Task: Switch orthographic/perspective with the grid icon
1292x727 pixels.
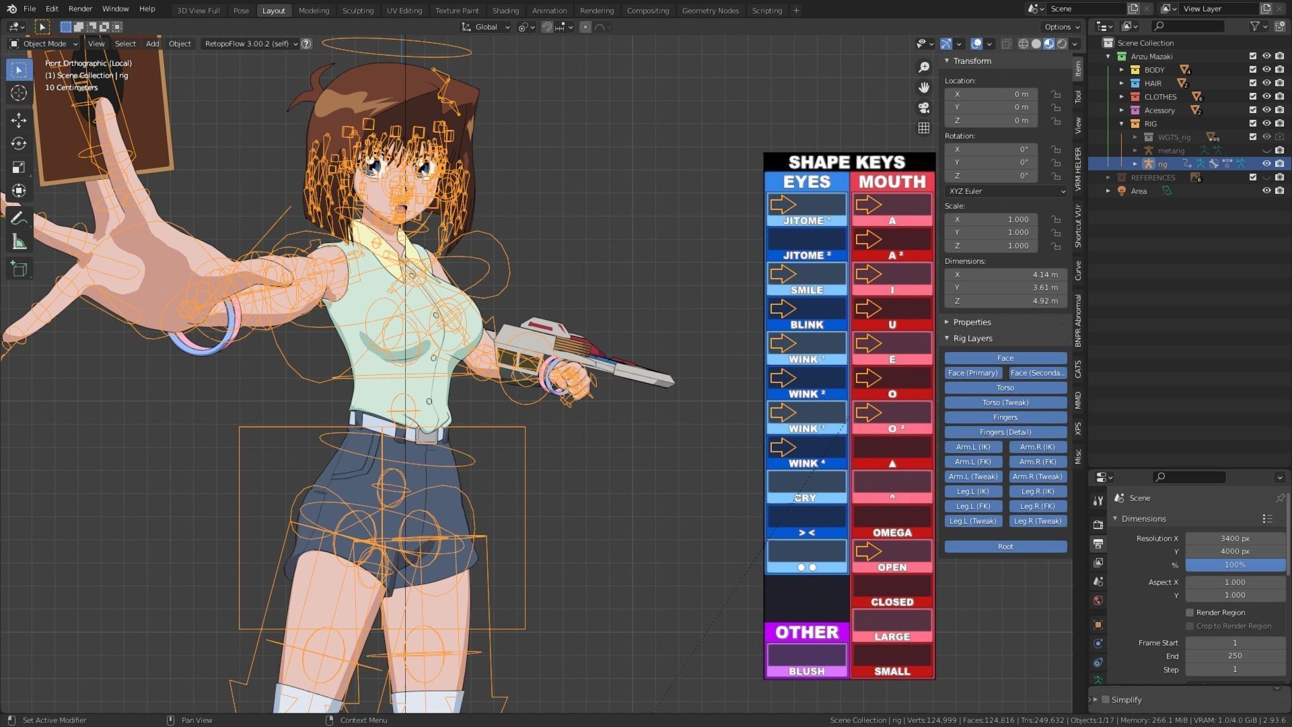Action: pyautogui.click(x=924, y=128)
